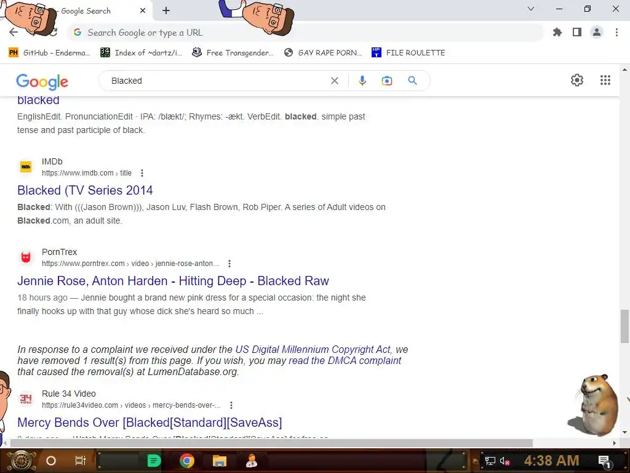Click the IMDb favicon in results

(26, 166)
